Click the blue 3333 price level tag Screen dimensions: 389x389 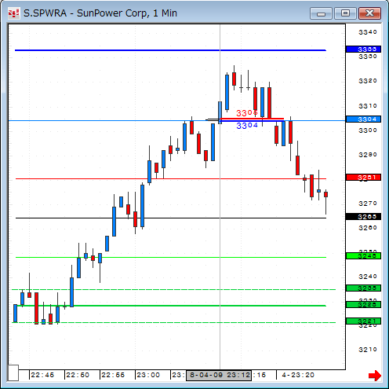pos(363,50)
